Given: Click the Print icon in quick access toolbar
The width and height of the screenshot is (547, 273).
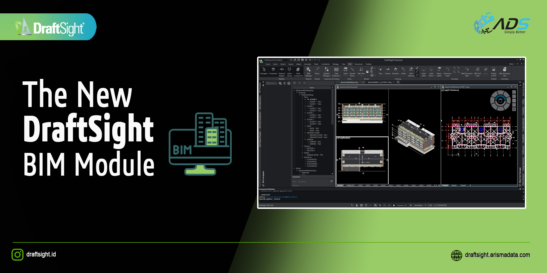Looking at the screenshot, I should tap(306, 60).
